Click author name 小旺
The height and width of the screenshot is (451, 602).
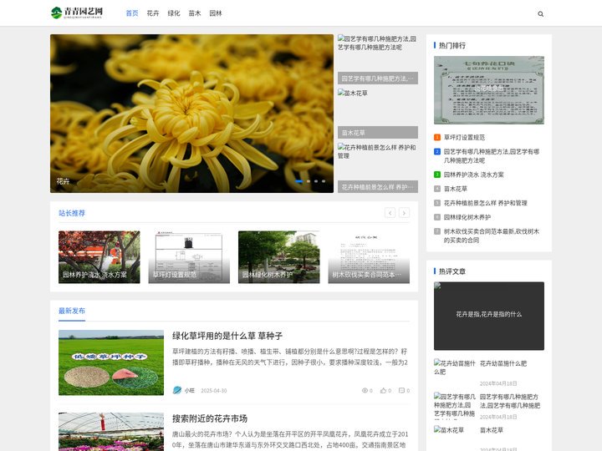coord(190,390)
